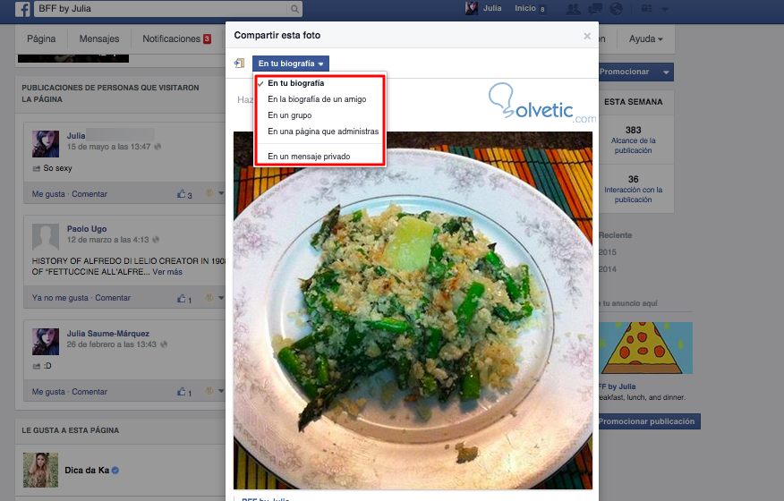The width and height of the screenshot is (784, 501).
Task: Open messages icon in top bar
Action: 594,9
